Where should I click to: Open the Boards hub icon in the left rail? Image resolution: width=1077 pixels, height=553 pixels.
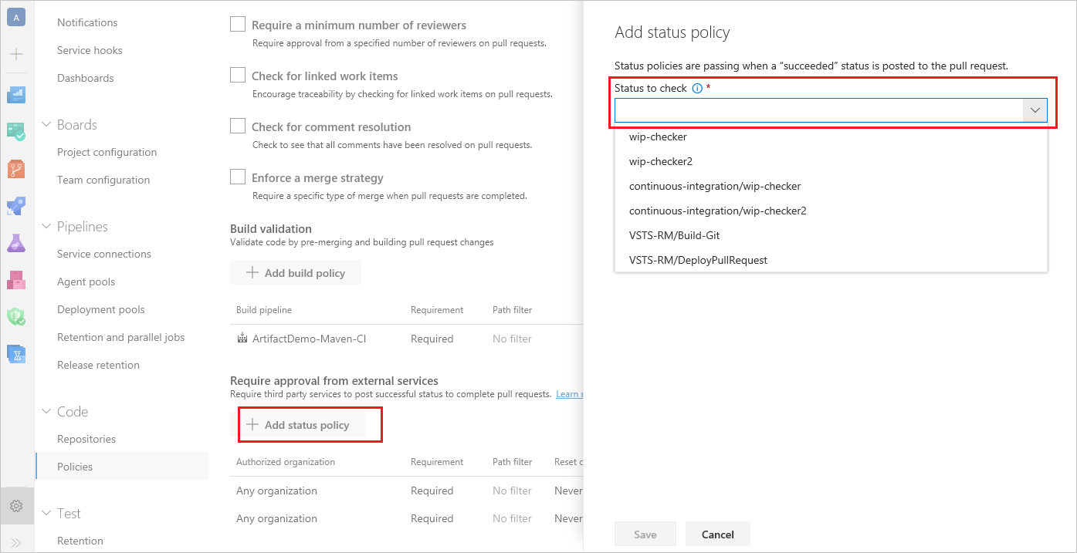[16, 131]
